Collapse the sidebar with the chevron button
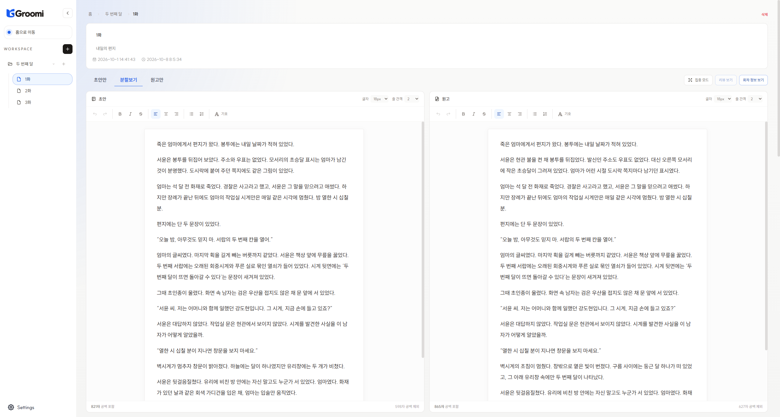Screen dimensions: 780x417 [x=68, y=13]
